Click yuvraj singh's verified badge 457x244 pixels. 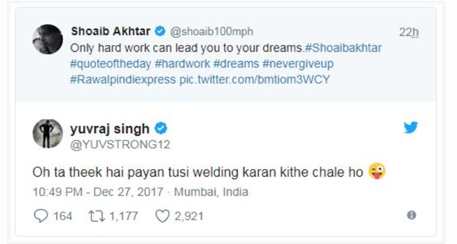point(161,129)
